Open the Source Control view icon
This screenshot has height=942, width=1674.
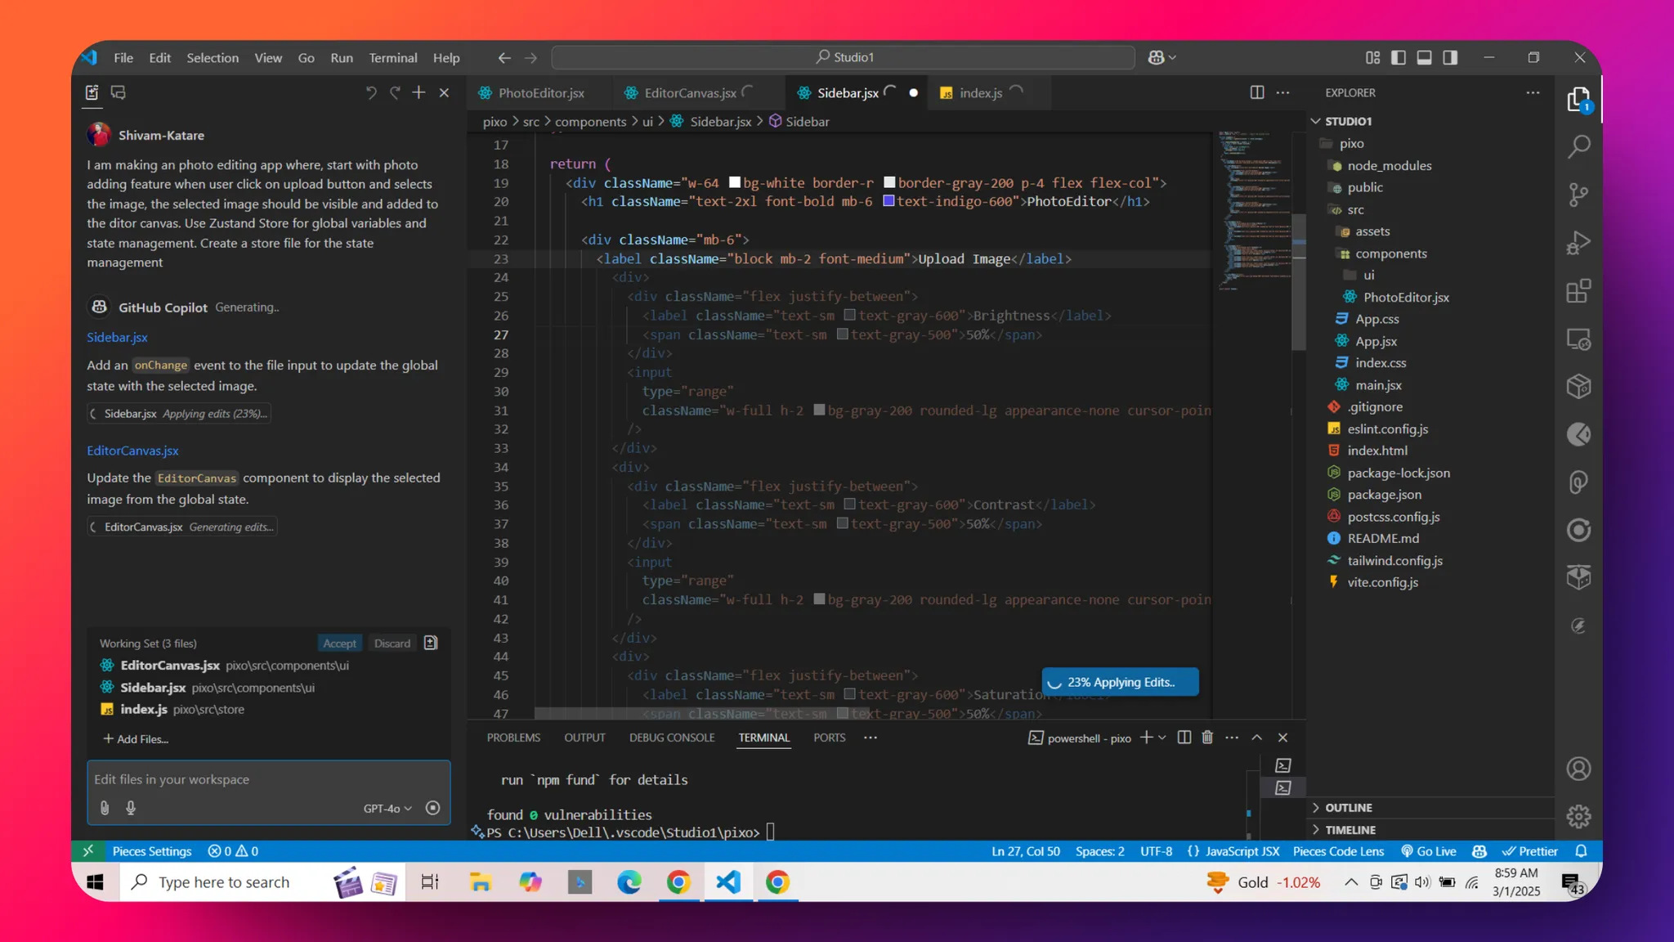1578,195
